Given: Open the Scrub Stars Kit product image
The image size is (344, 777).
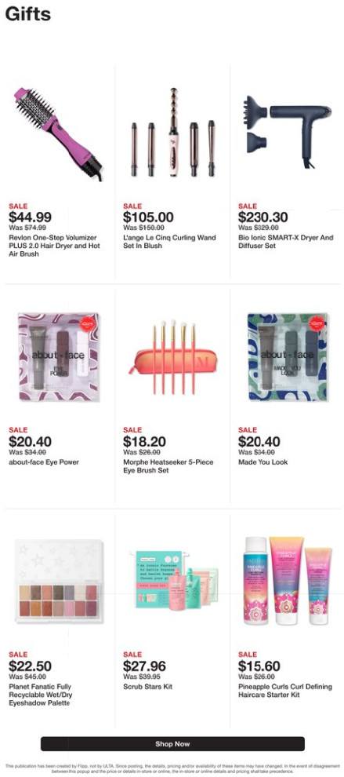Looking at the screenshot, I should (x=172, y=581).
